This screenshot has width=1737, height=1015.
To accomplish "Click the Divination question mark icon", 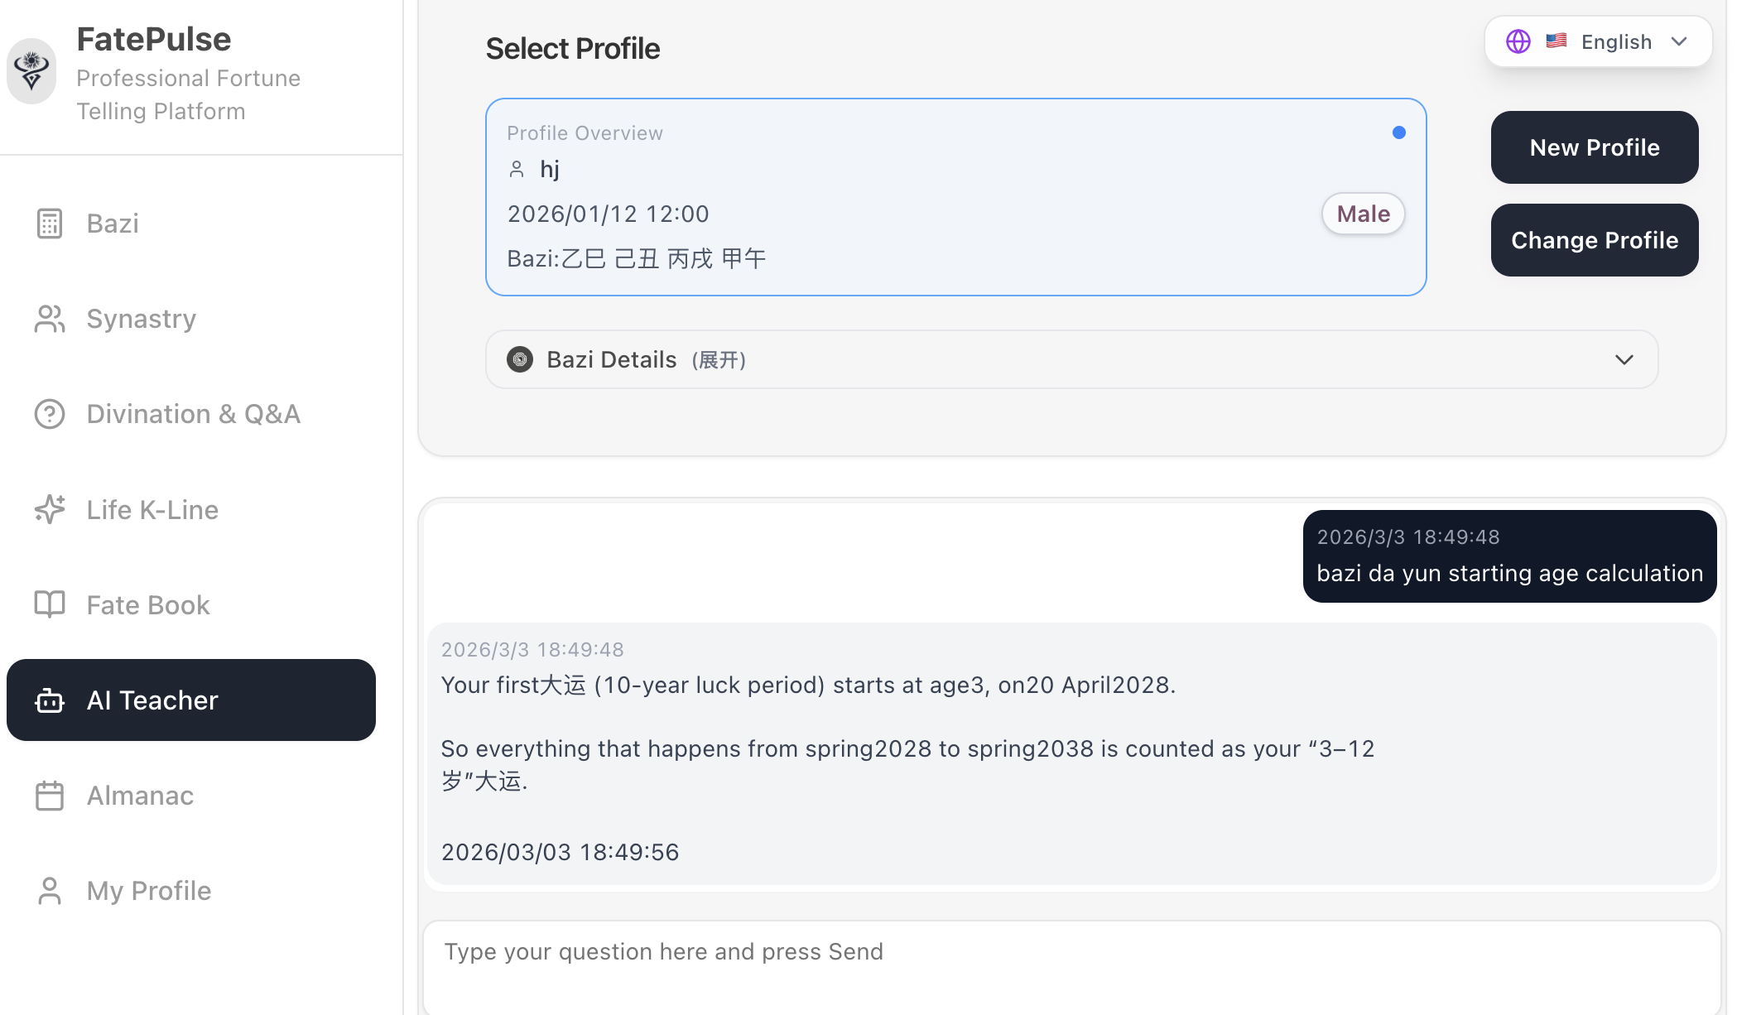I will click(50, 414).
